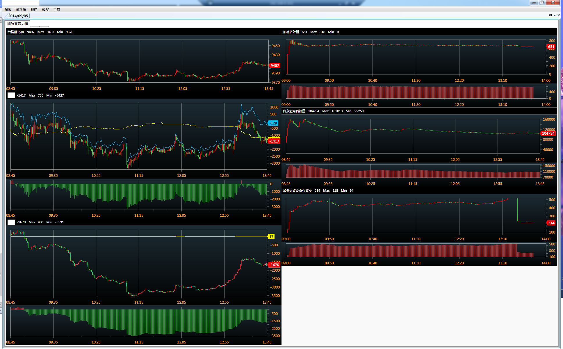This screenshot has width=563, height=349.
Task: Click the 台指期1分K chart title
Action: pyautogui.click(x=16, y=32)
